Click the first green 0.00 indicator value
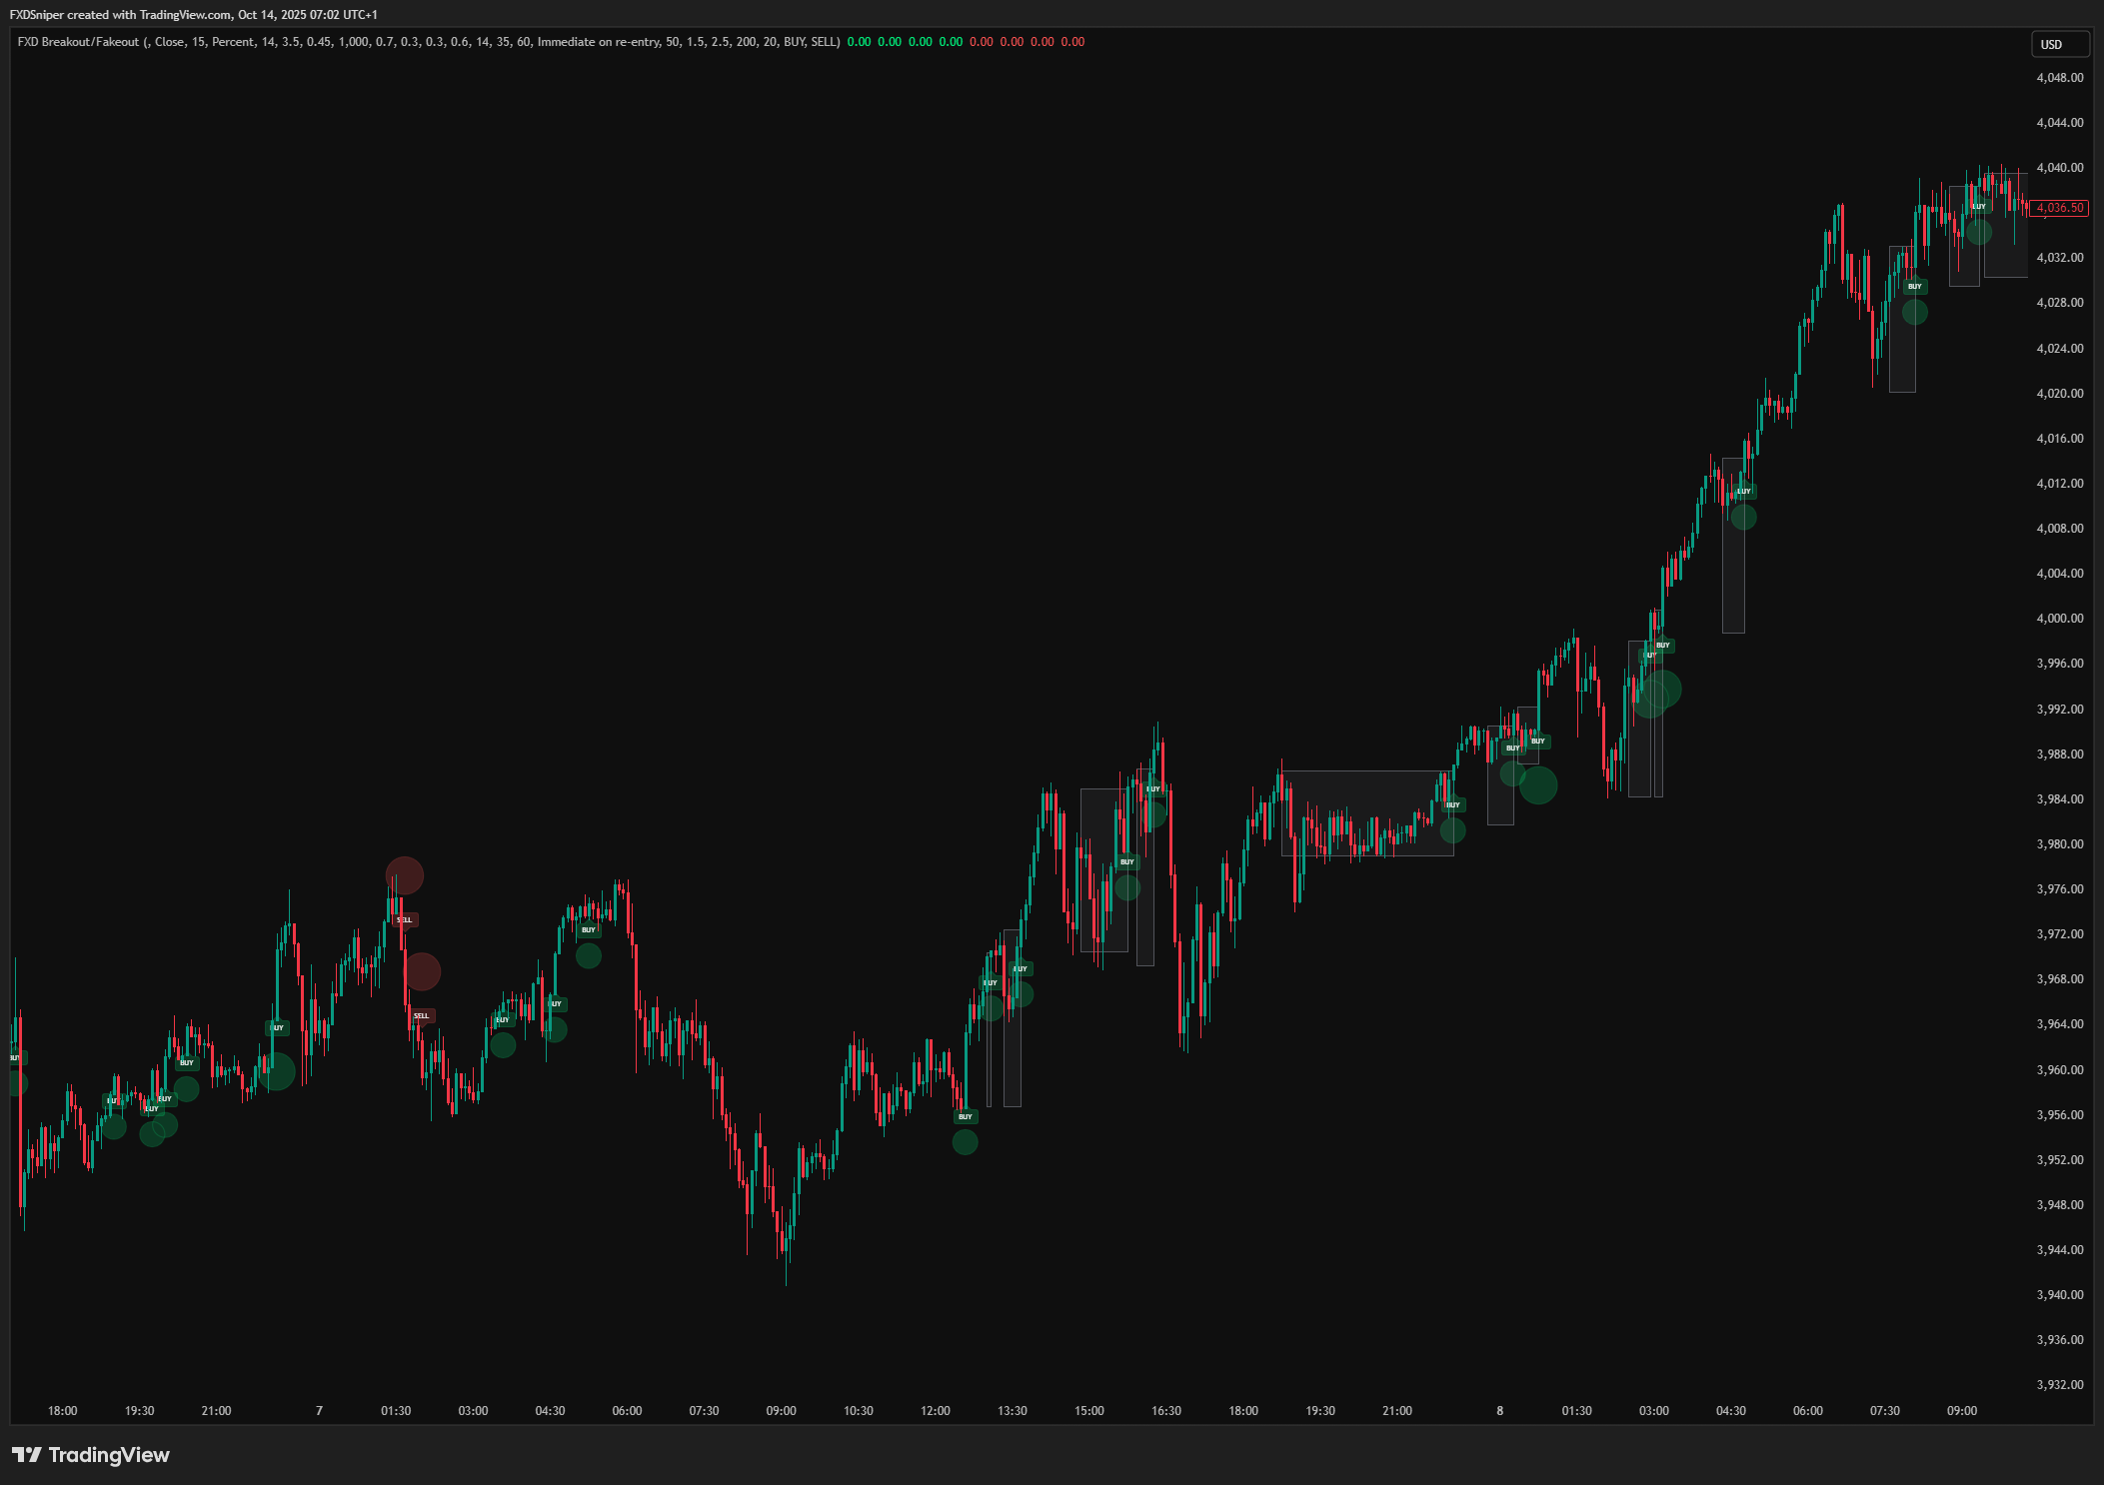This screenshot has height=1485, width=2104. click(x=858, y=42)
